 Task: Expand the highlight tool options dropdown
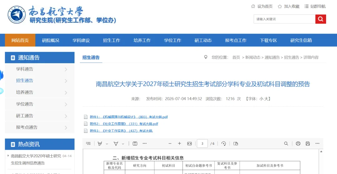[107, 144]
